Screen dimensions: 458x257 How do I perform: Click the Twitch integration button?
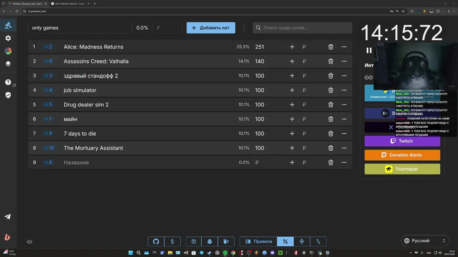(402, 141)
